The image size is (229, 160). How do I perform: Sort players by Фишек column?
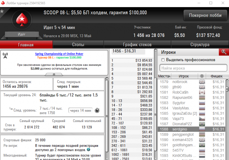pyautogui.click(x=217, y=76)
